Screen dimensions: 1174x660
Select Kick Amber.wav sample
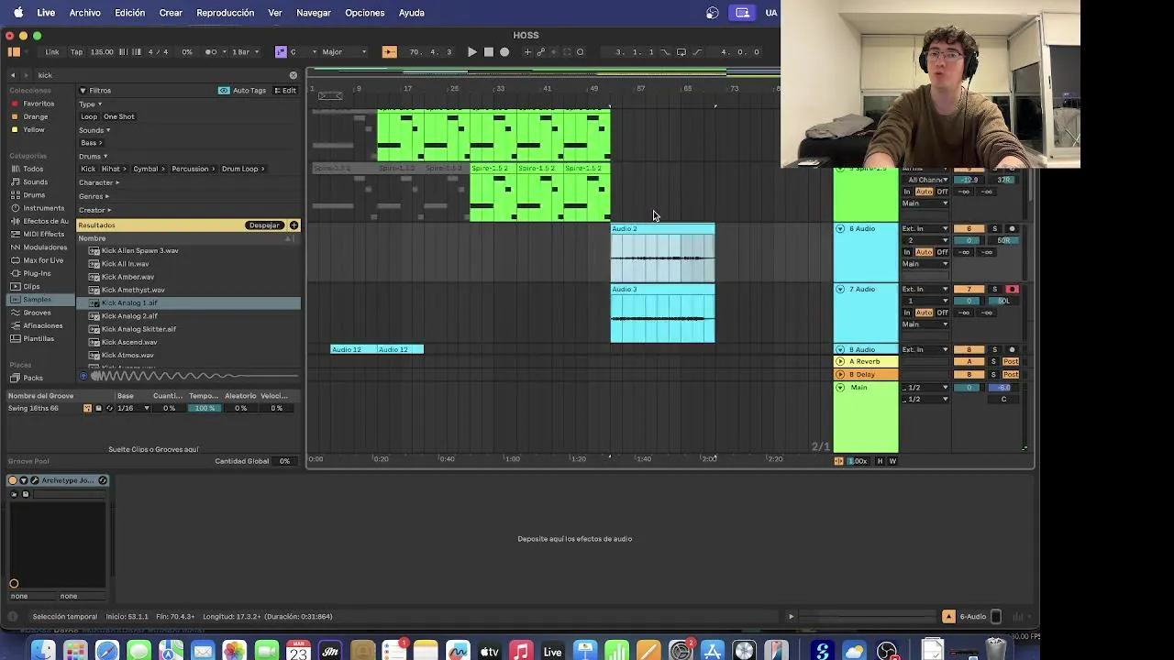point(127,277)
